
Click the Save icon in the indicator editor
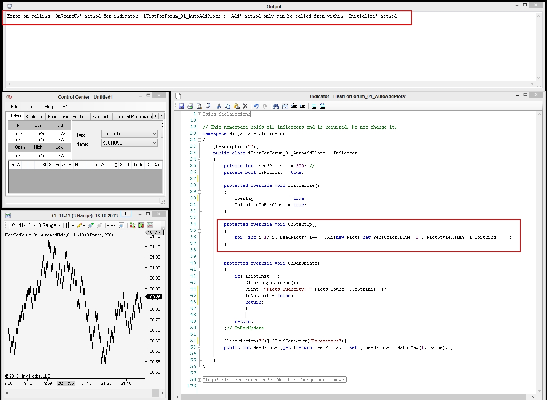182,106
